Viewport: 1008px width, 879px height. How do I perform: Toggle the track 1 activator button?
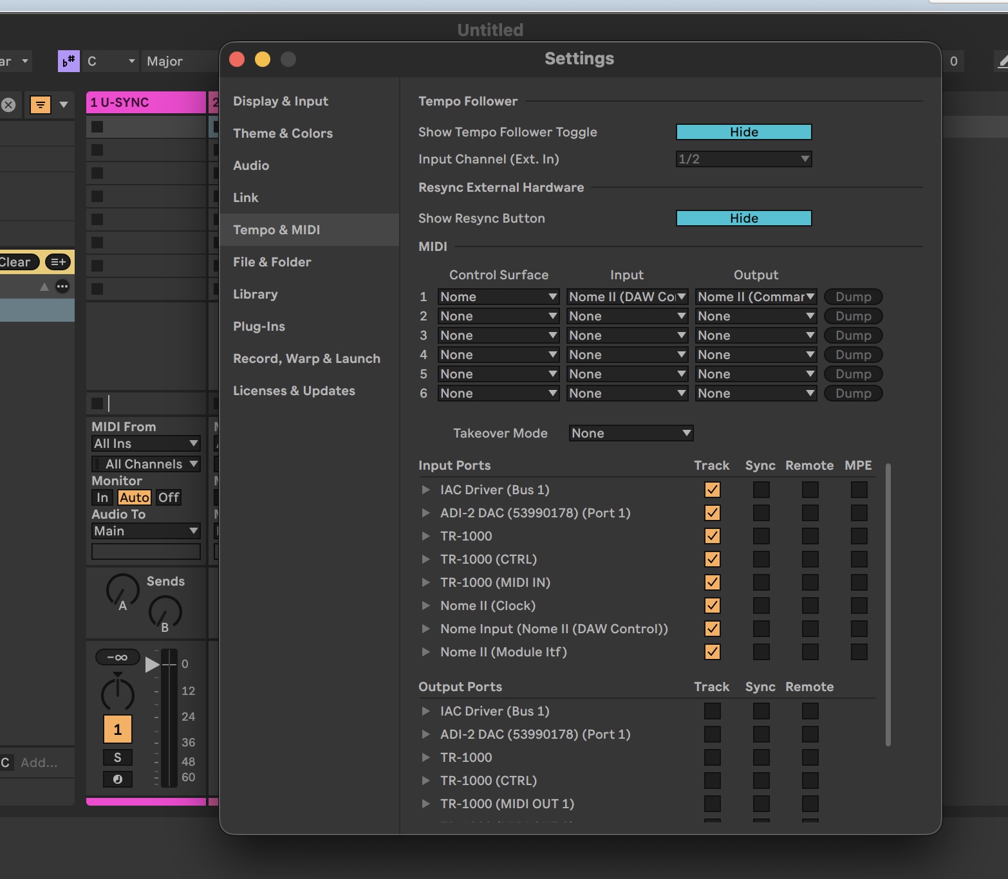point(118,729)
